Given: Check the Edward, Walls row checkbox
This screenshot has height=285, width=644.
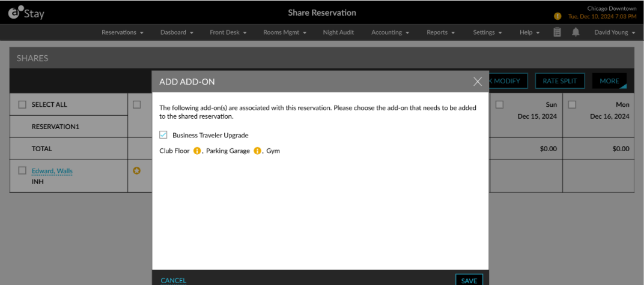Looking at the screenshot, I should pyautogui.click(x=22, y=170).
